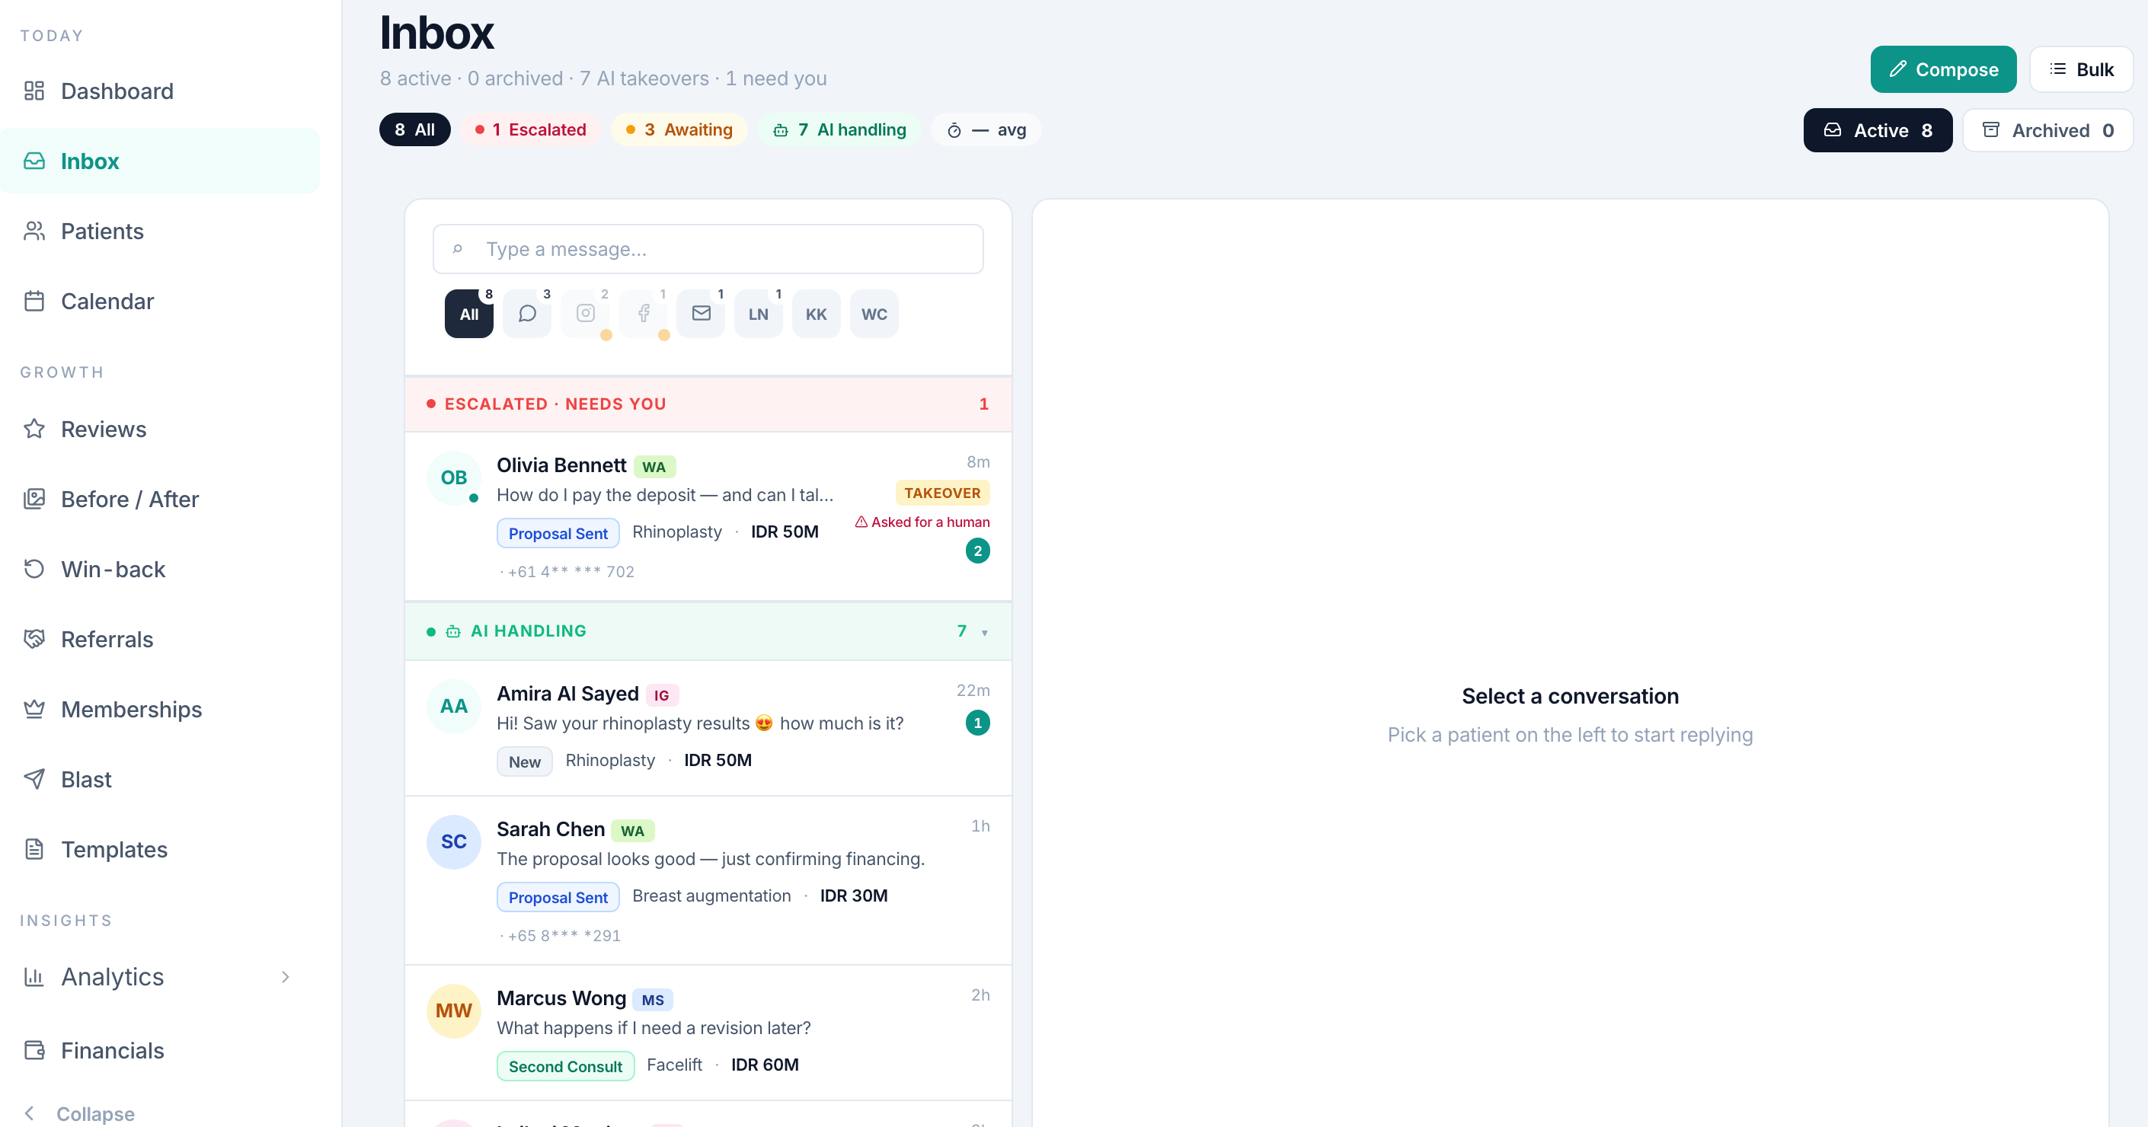Click the avg response time pill
Image resolution: width=2148 pixels, height=1127 pixels.
tap(986, 129)
